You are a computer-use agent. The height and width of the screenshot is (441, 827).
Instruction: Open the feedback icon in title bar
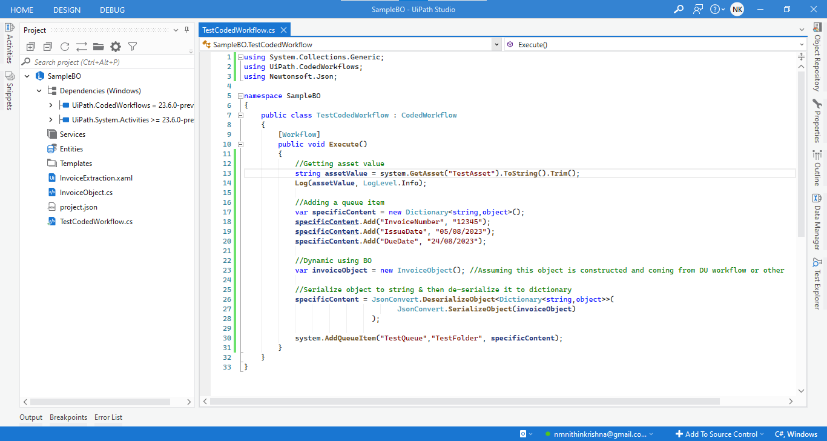pos(699,9)
